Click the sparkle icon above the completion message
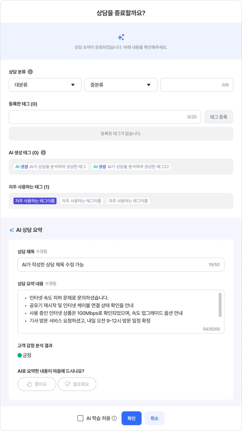The width and height of the screenshot is (242, 431). (121, 37)
